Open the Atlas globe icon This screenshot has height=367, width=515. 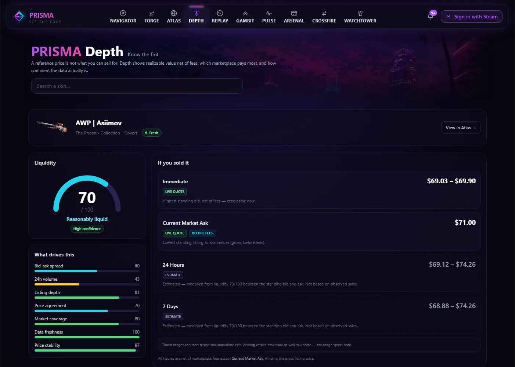point(174,13)
